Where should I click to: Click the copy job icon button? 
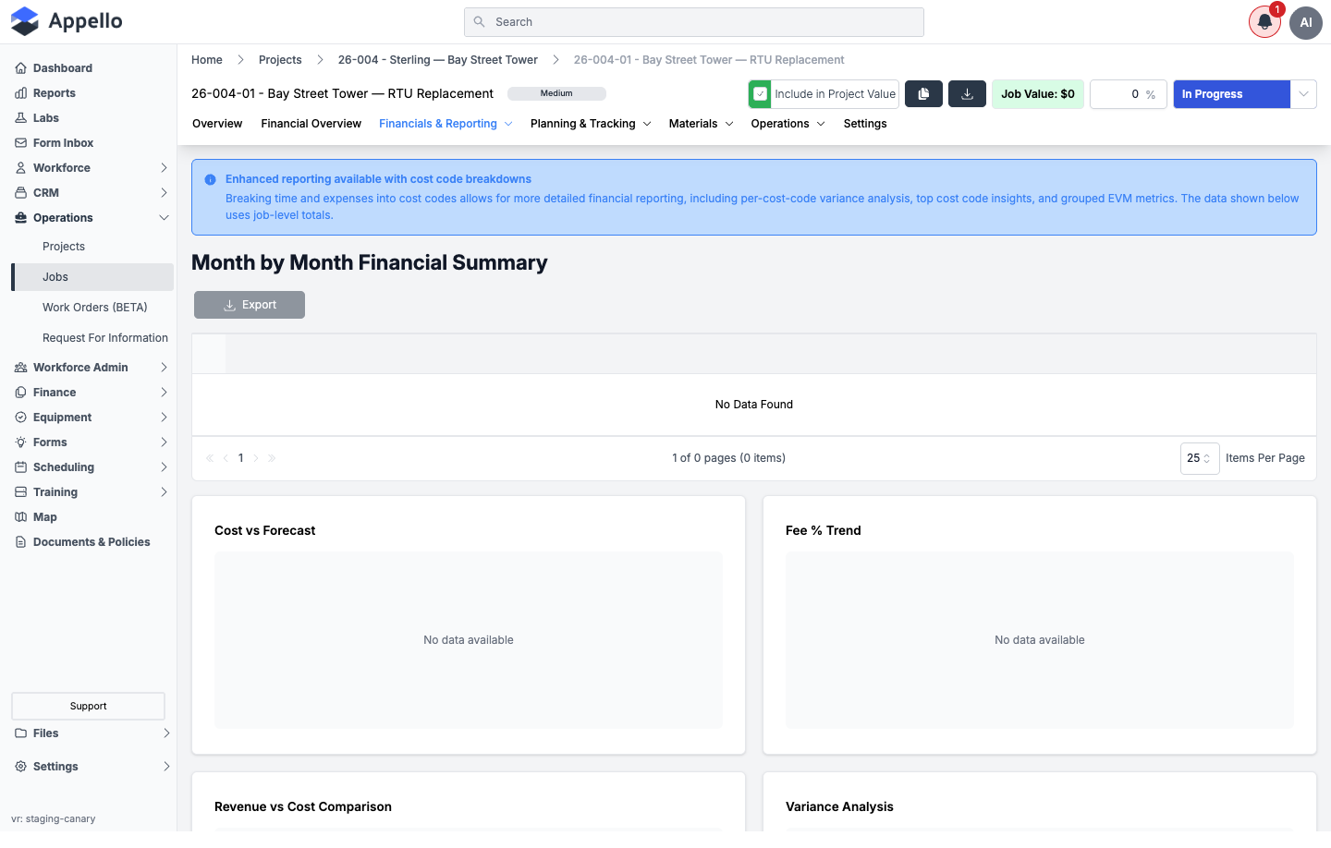(x=923, y=94)
